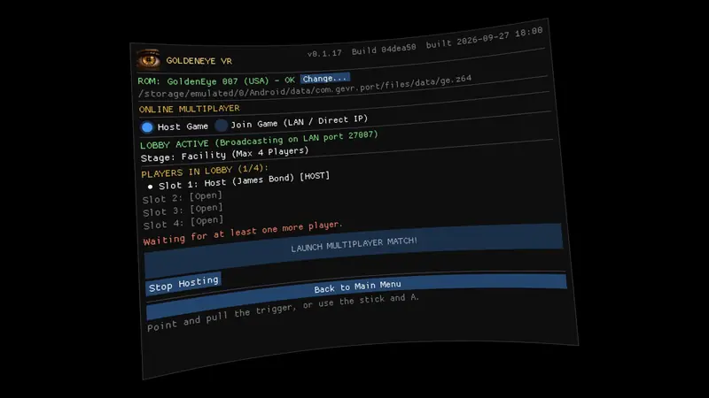Image resolution: width=709 pixels, height=398 pixels.
Task: Click the GOLDENEYE VR title text
Action: tap(199, 61)
